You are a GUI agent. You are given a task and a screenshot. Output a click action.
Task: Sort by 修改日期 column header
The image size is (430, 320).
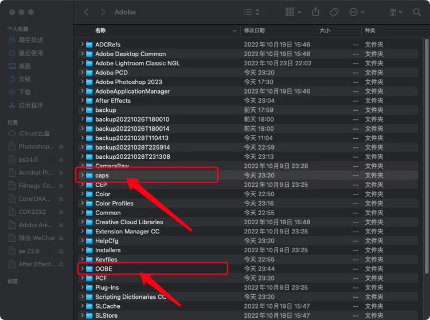coord(254,30)
